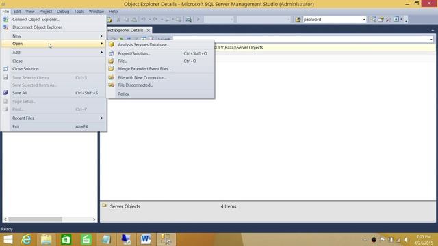Open Analysis Services Database item
The width and height of the screenshot is (438, 246).
pyautogui.click(x=161, y=44)
